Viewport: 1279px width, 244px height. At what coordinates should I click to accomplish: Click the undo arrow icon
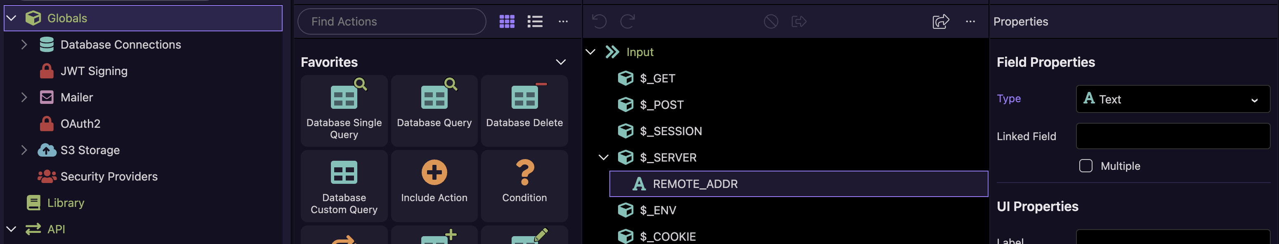[x=599, y=21]
